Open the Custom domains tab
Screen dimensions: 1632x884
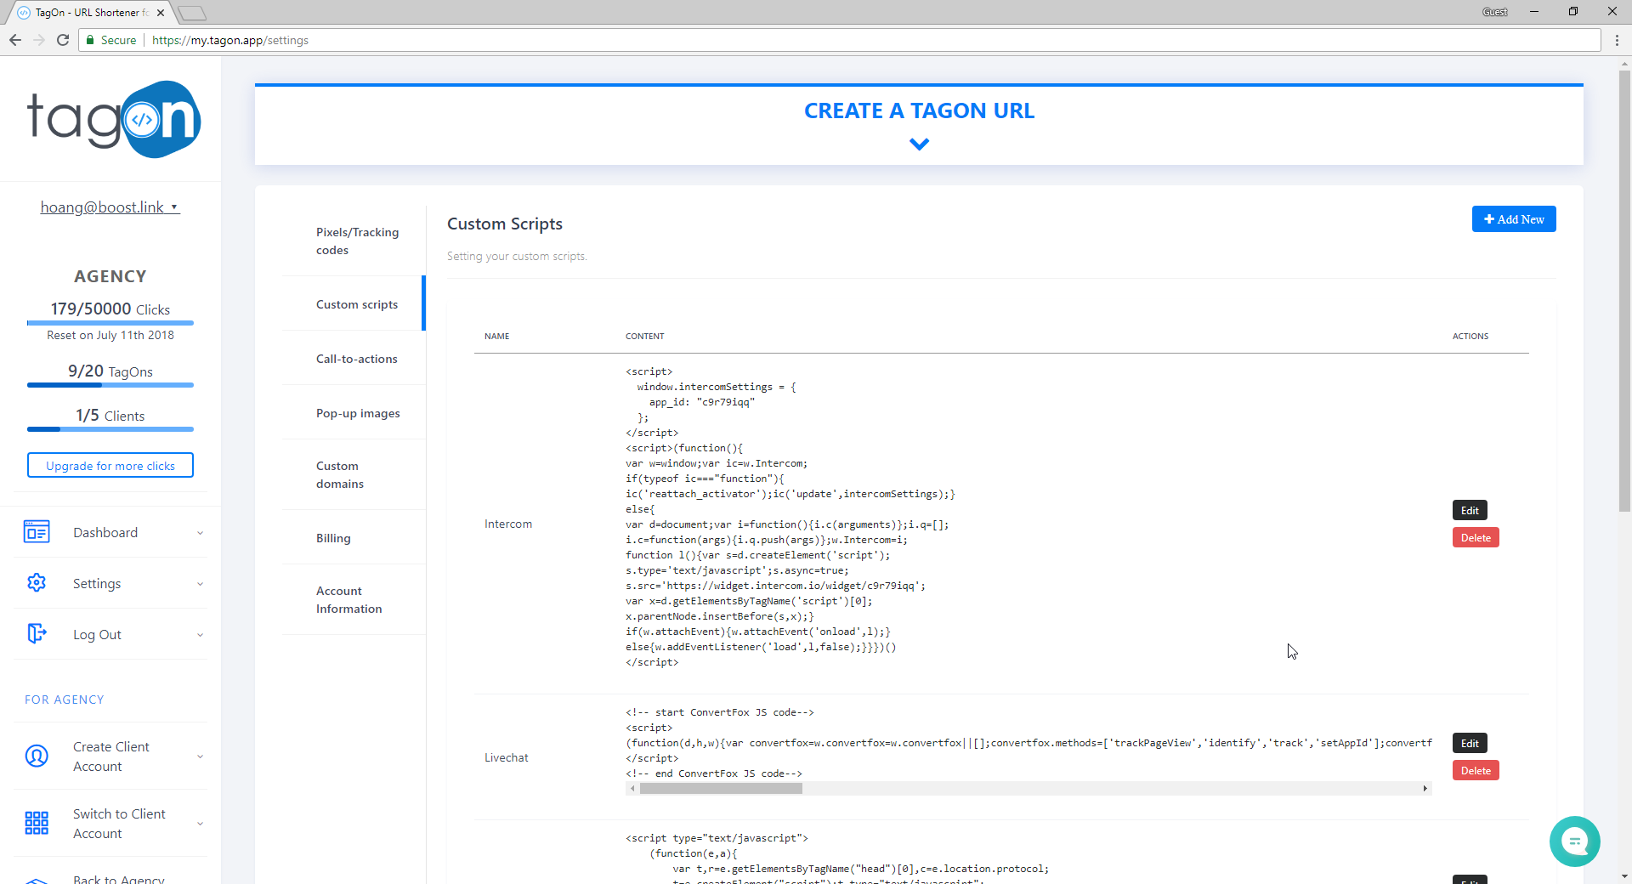click(x=354, y=474)
